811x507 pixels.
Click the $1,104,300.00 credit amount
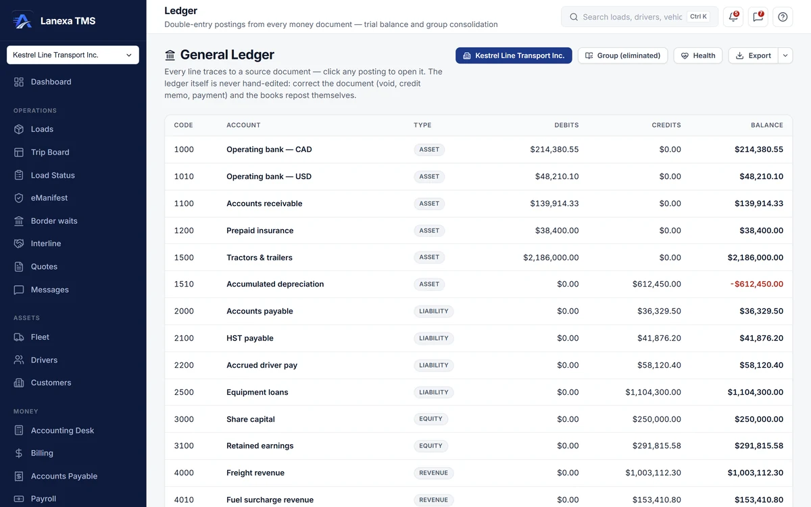(653, 392)
